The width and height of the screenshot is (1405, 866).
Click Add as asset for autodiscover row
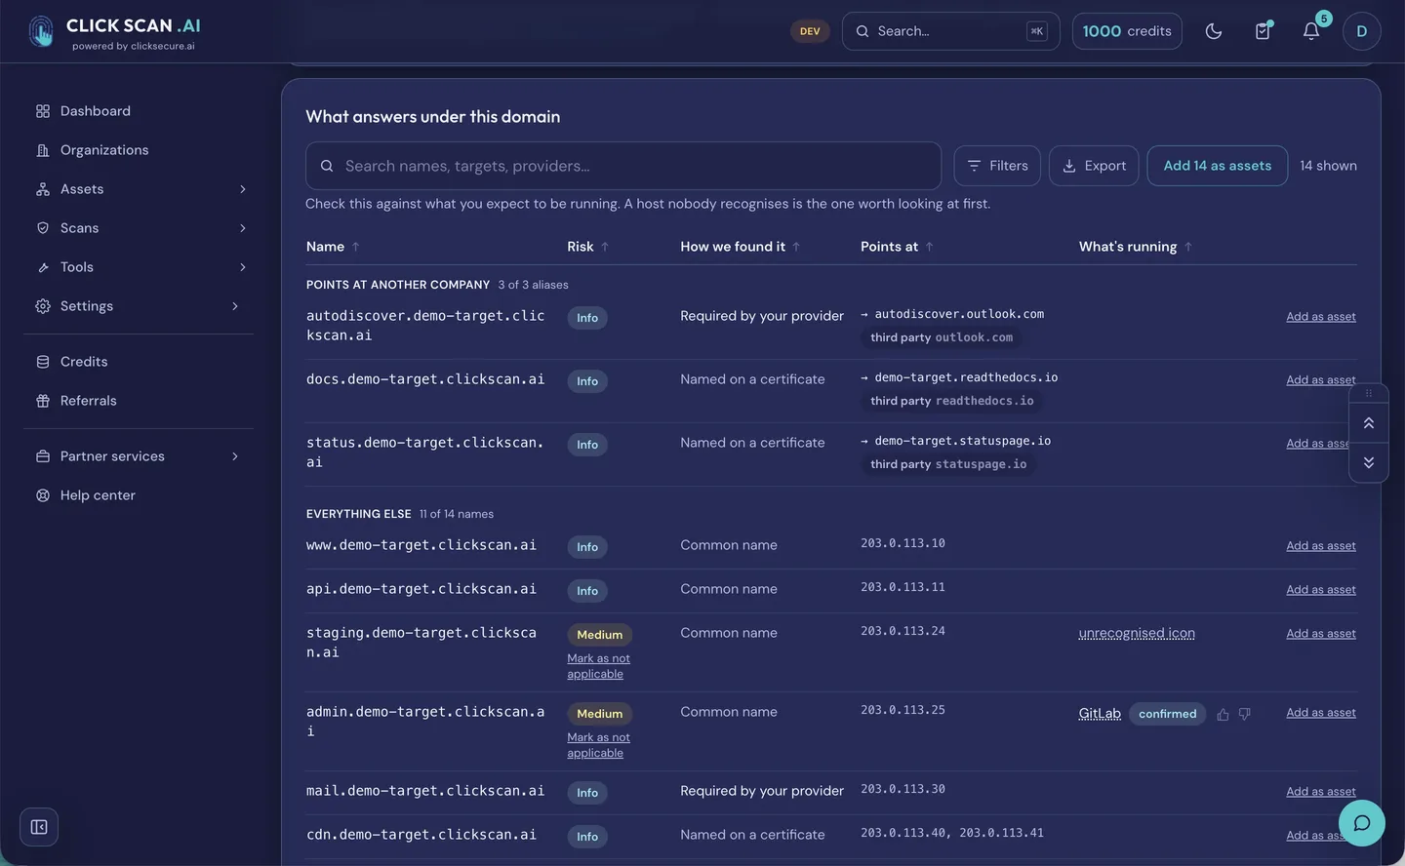(x=1321, y=317)
